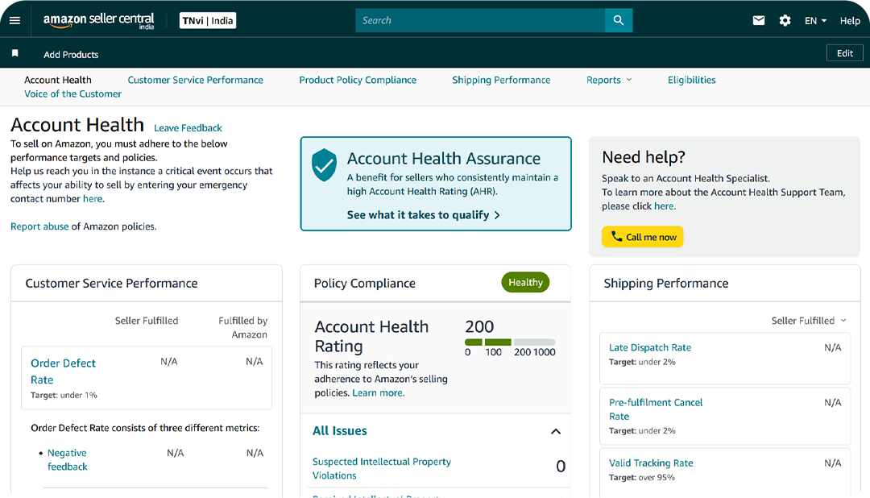This screenshot has width=870, height=498.
Task: Click the Edit button
Action: tap(844, 53)
